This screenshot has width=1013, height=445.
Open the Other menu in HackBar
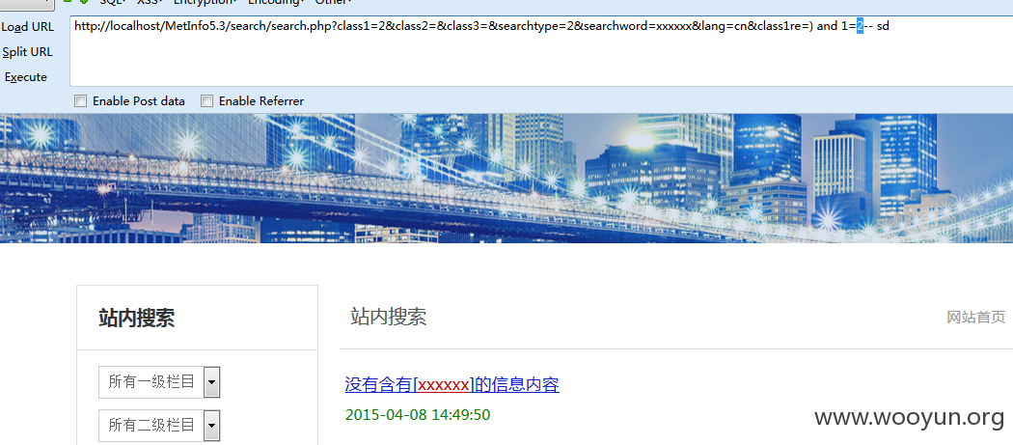click(x=334, y=2)
